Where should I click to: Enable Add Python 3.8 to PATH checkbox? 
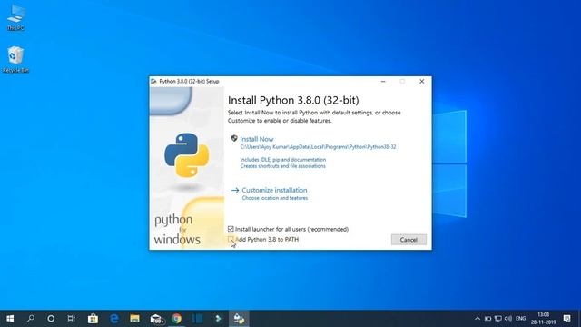pyautogui.click(x=231, y=239)
